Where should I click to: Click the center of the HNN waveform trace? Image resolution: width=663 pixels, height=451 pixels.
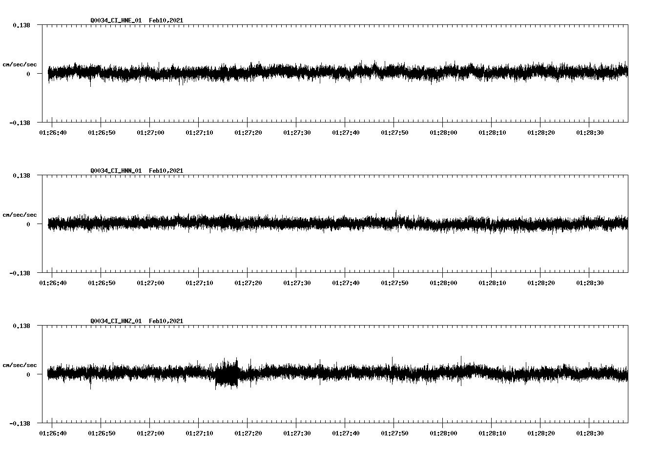[x=336, y=225]
